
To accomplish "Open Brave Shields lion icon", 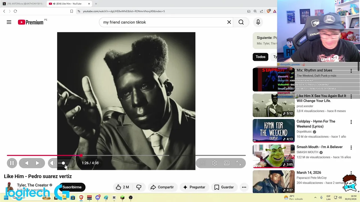I will pos(269,11).
